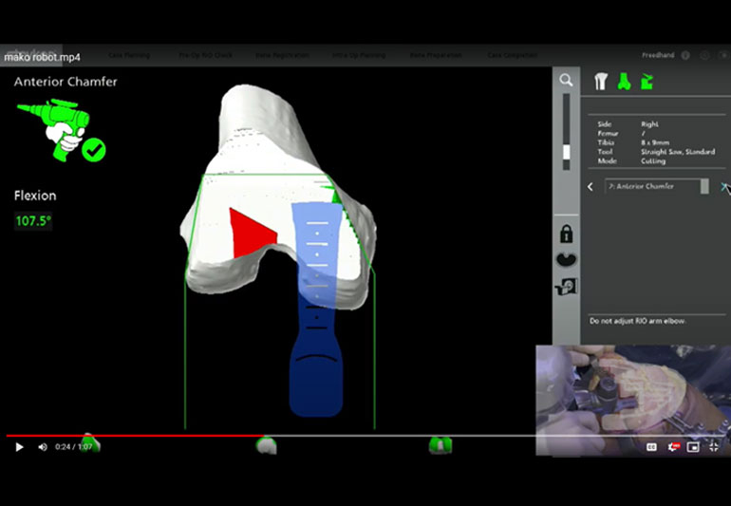Exit full screen with the collapse icon
This screenshot has height=506, width=731.
pyautogui.click(x=714, y=447)
